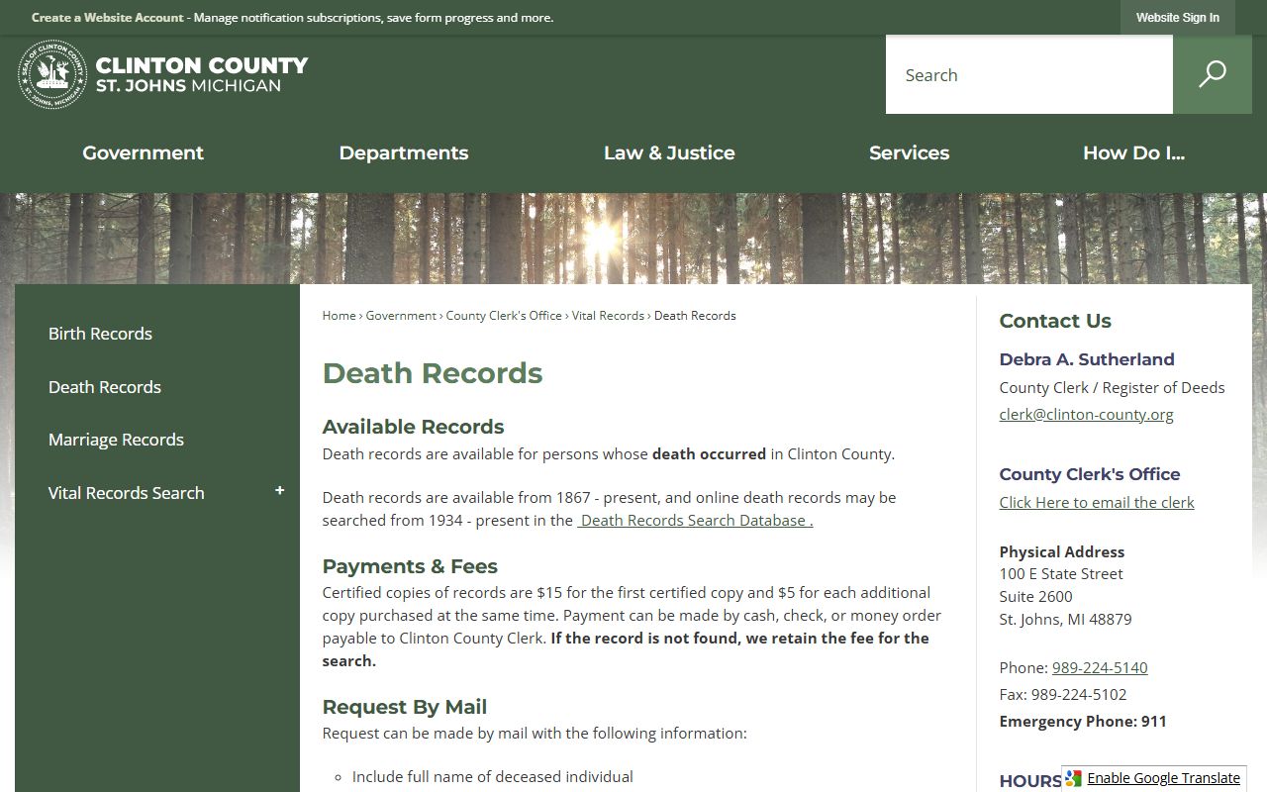The image size is (1267, 792).
Task: Open the Death Records Search Database link
Action: (x=695, y=521)
